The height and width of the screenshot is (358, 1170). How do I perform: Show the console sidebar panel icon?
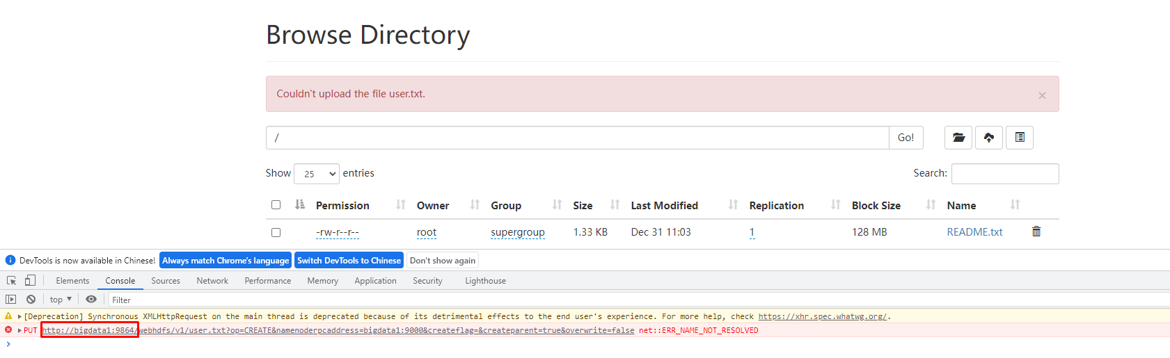pos(10,300)
